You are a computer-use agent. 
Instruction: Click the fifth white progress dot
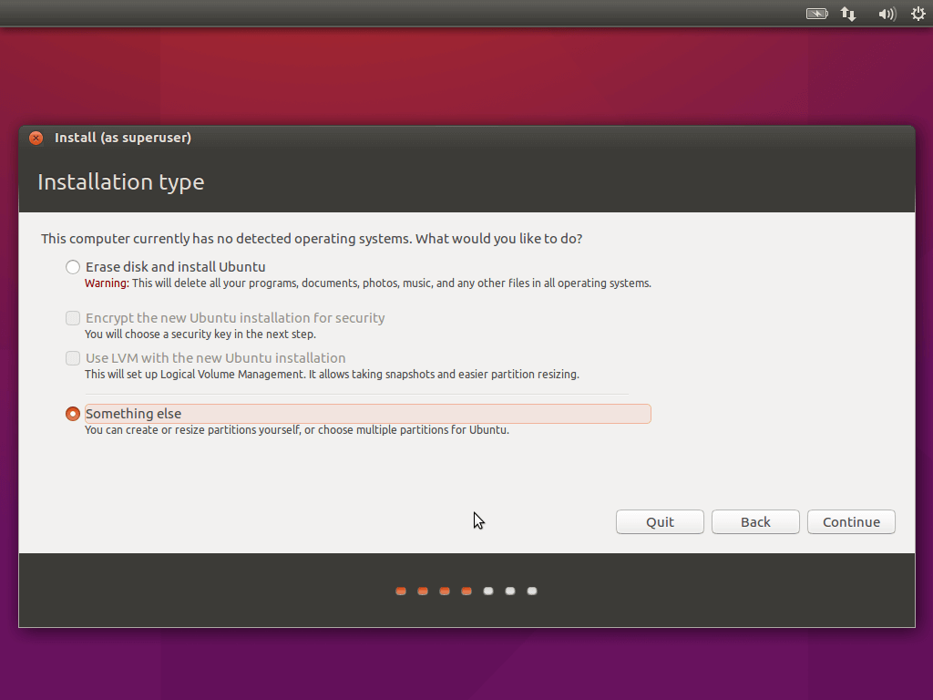[x=488, y=591]
